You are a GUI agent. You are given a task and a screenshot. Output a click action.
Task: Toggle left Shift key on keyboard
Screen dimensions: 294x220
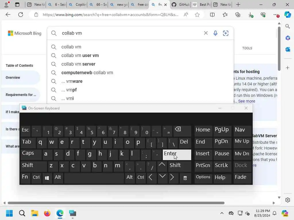click(x=34, y=166)
